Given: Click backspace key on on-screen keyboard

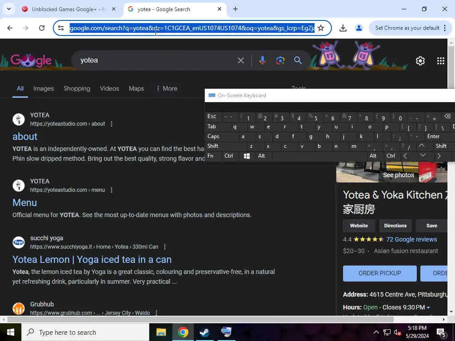Looking at the screenshot, I should [447, 116].
